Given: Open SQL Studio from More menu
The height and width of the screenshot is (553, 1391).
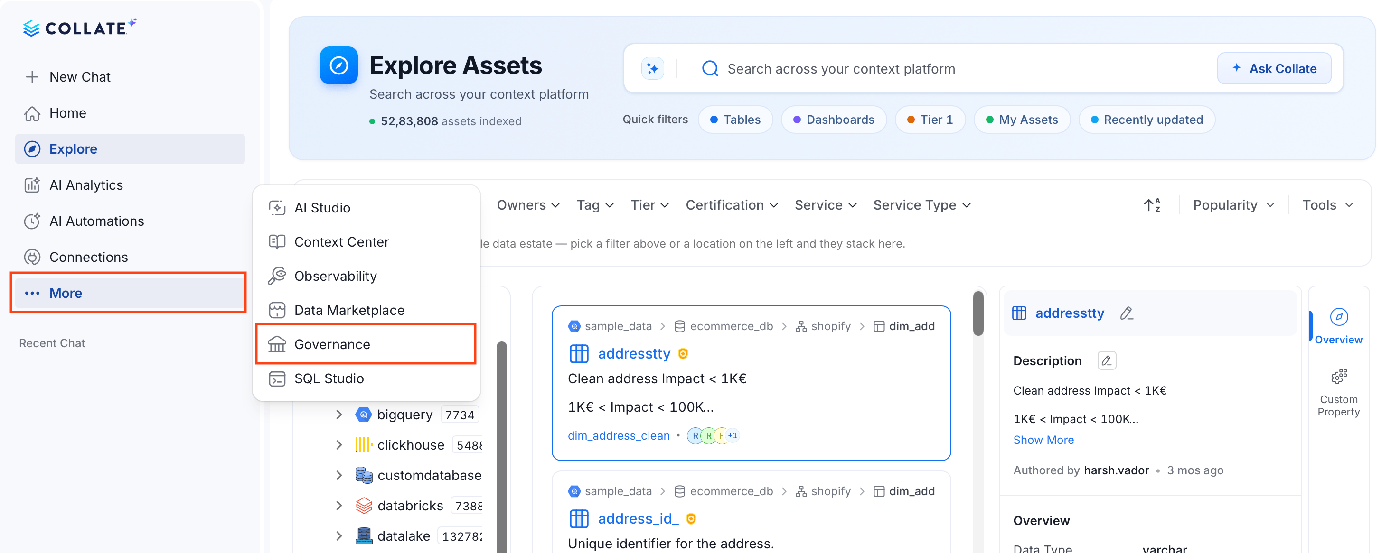Looking at the screenshot, I should coord(366,378).
